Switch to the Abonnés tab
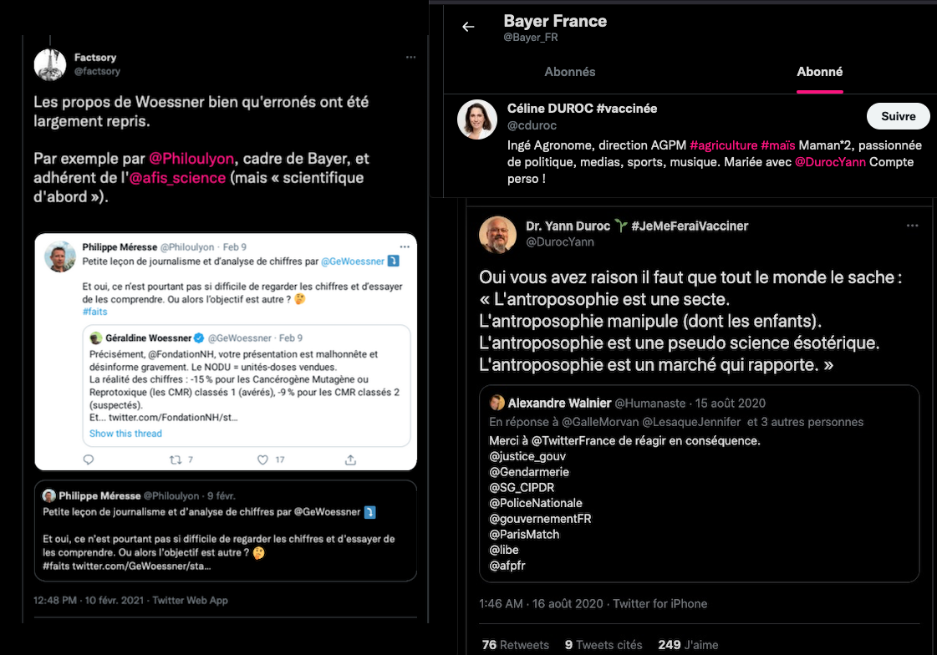Viewport: 937px width, 655px height. pos(570,72)
